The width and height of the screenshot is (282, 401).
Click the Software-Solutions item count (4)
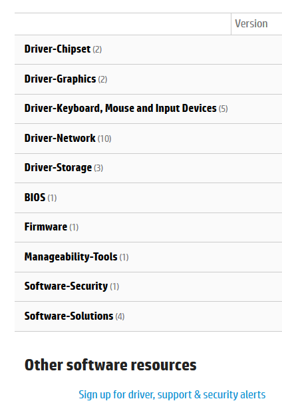coord(120,316)
